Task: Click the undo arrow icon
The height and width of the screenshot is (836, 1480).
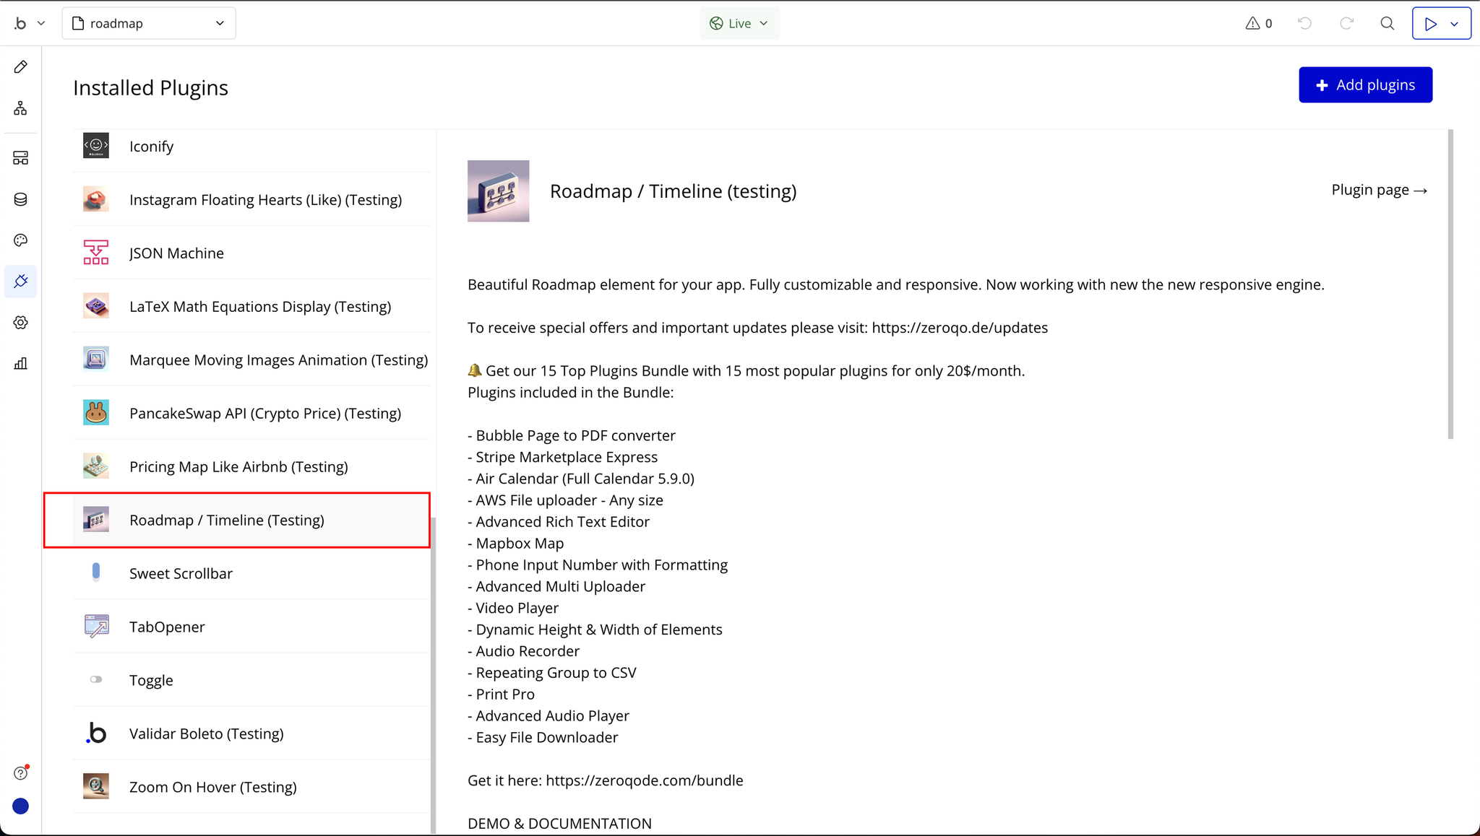Action: point(1304,23)
